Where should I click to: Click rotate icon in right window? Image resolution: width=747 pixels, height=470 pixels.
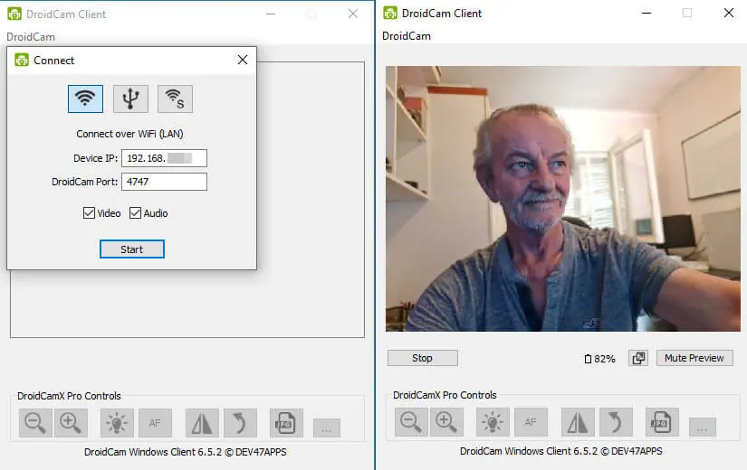(616, 422)
